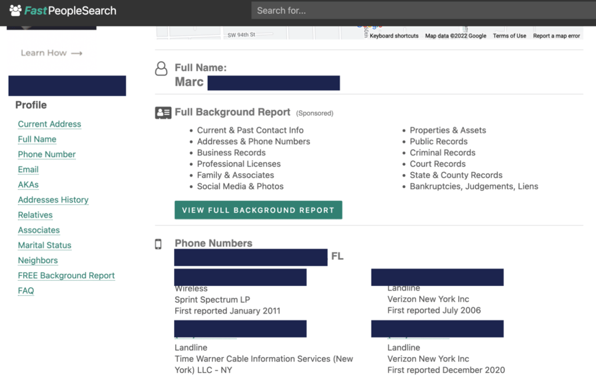Go to the Email profile link
Viewport: 596px width, 375px height.
(x=28, y=169)
